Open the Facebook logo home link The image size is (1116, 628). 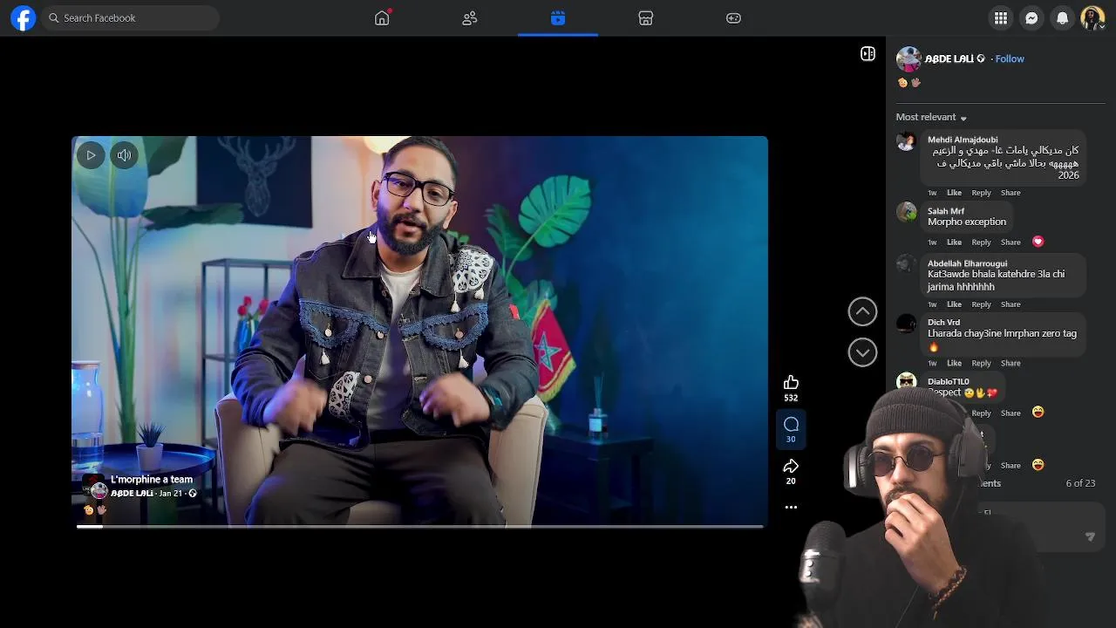24,17
